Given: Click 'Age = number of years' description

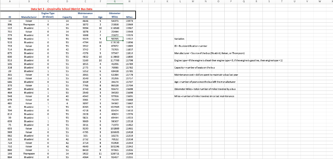Looking at the screenshot, I should pos(205,82).
